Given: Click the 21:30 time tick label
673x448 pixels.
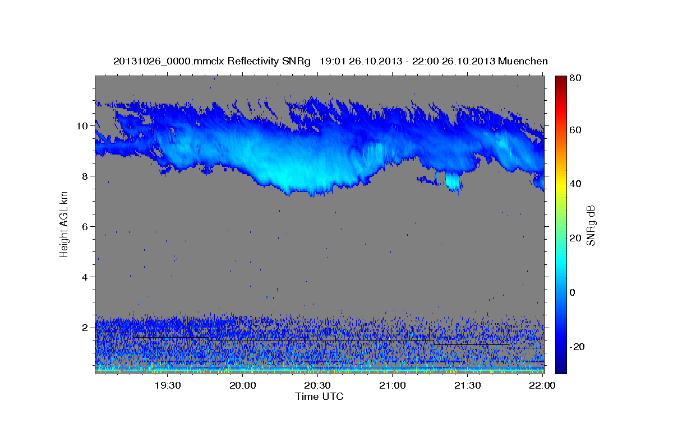Looking at the screenshot, I should coord(467,386).
